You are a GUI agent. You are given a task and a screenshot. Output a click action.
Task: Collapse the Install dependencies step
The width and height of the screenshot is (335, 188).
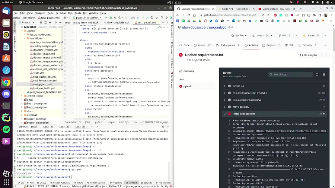[x=224, y=114]
